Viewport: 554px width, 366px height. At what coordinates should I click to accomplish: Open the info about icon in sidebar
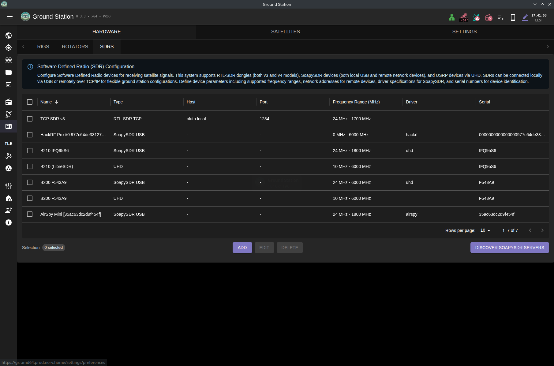coord(9,222)
